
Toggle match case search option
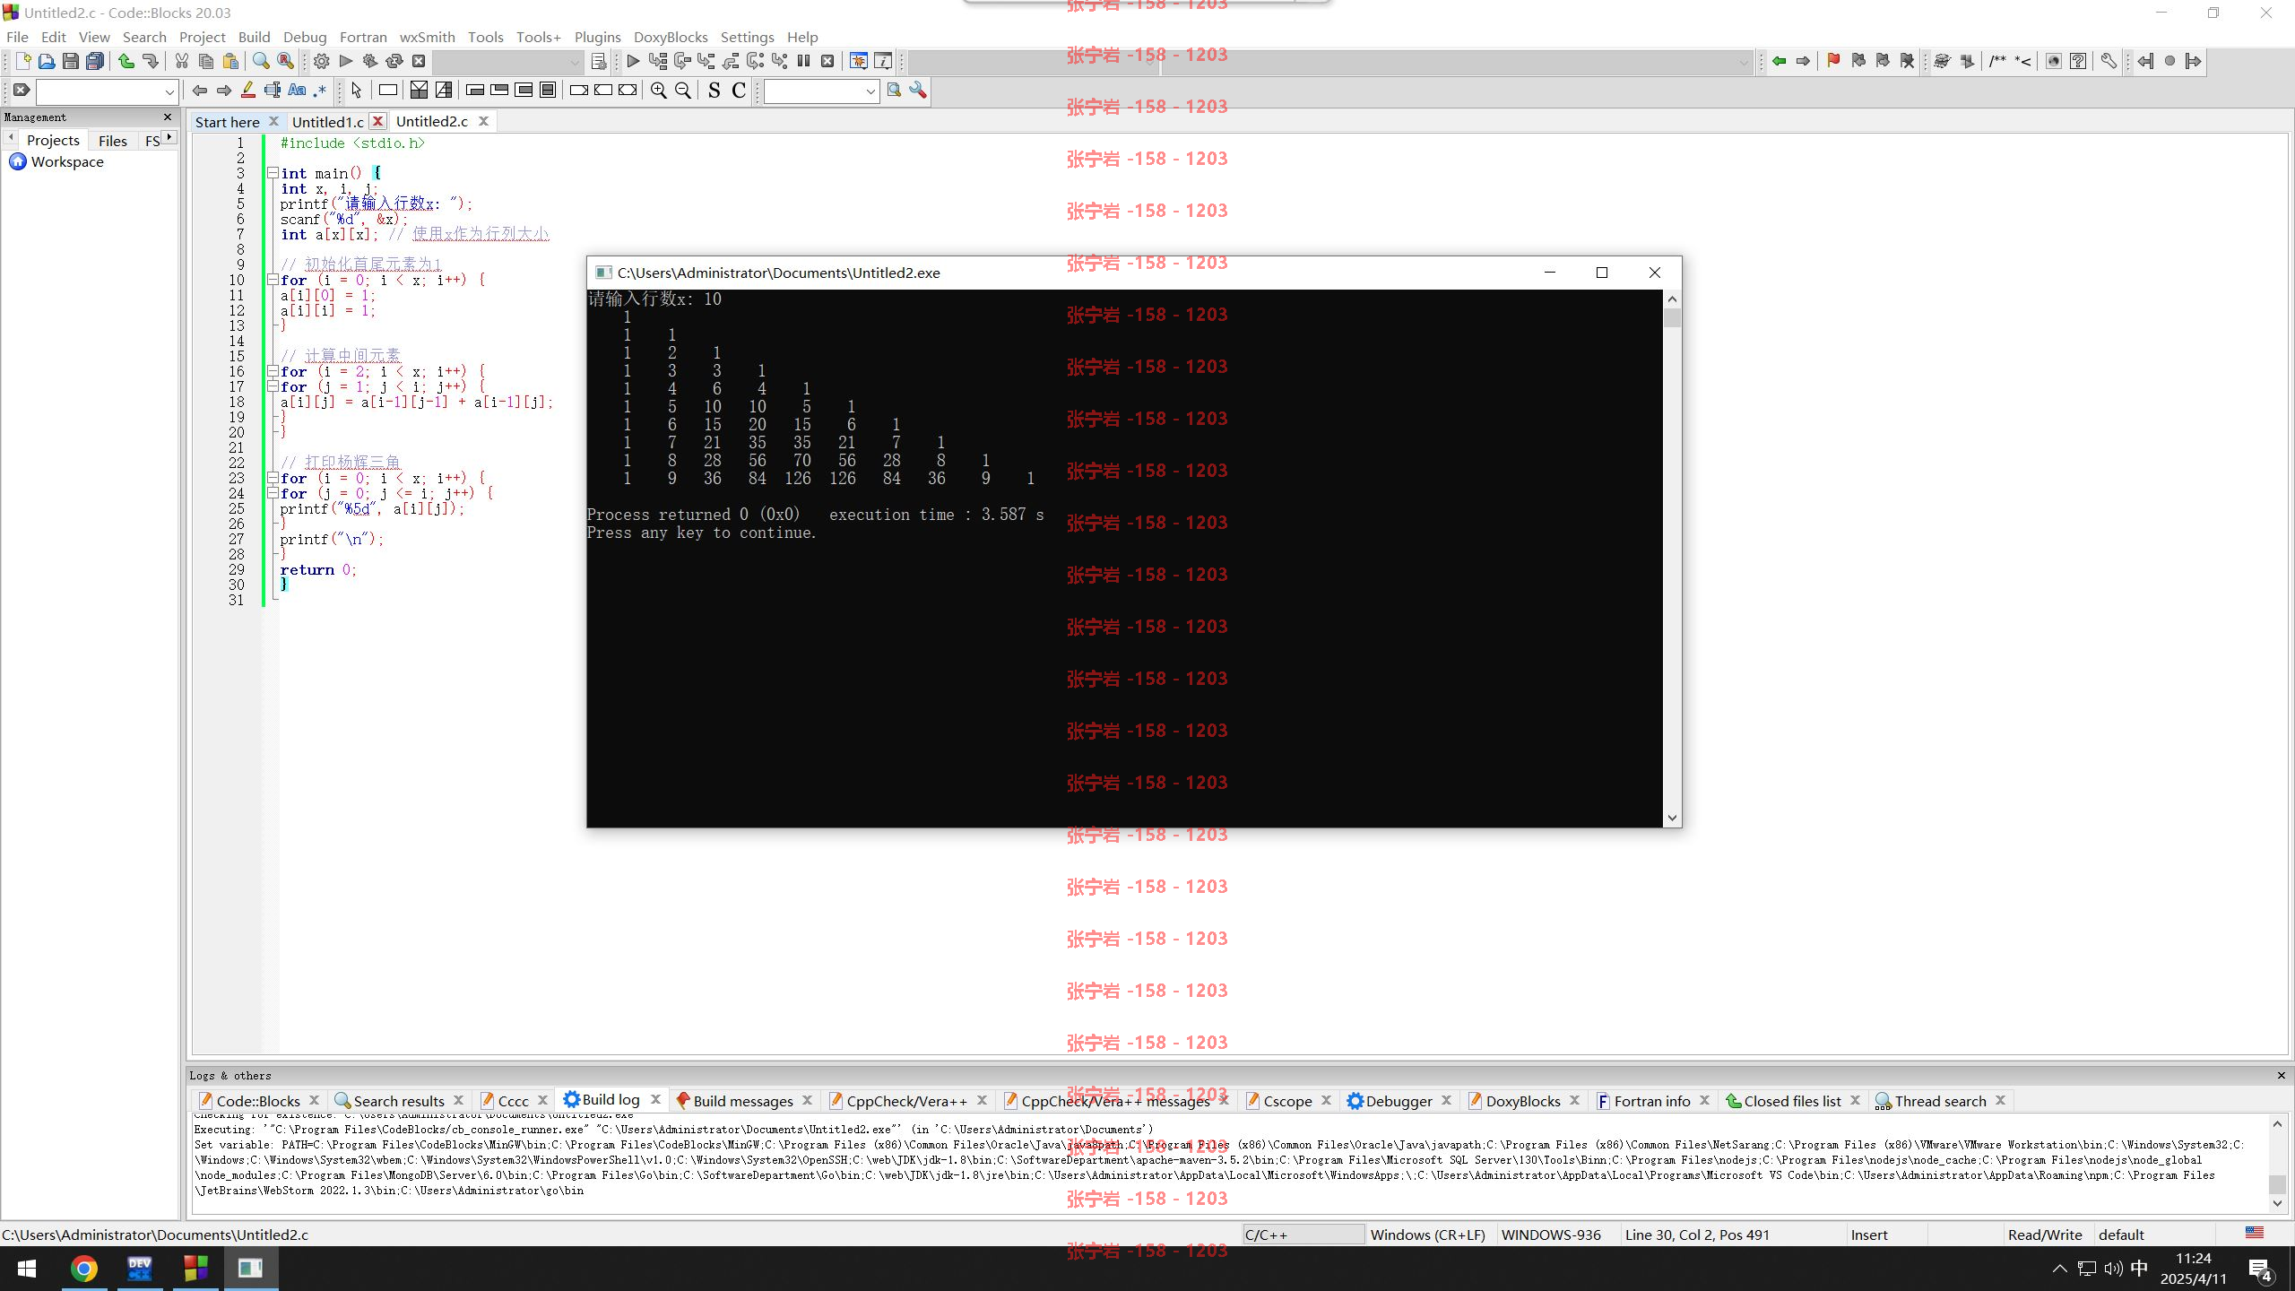point(297,91)
